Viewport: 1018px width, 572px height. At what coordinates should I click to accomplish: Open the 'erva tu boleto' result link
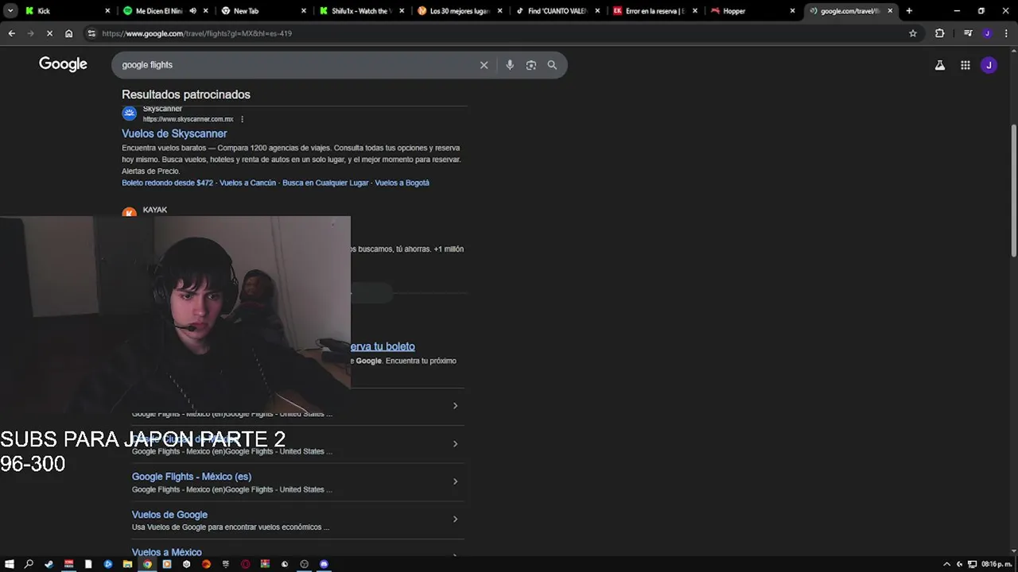point(383,346)
